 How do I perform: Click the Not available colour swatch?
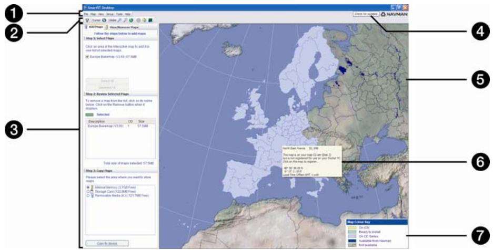click(352, 245)
